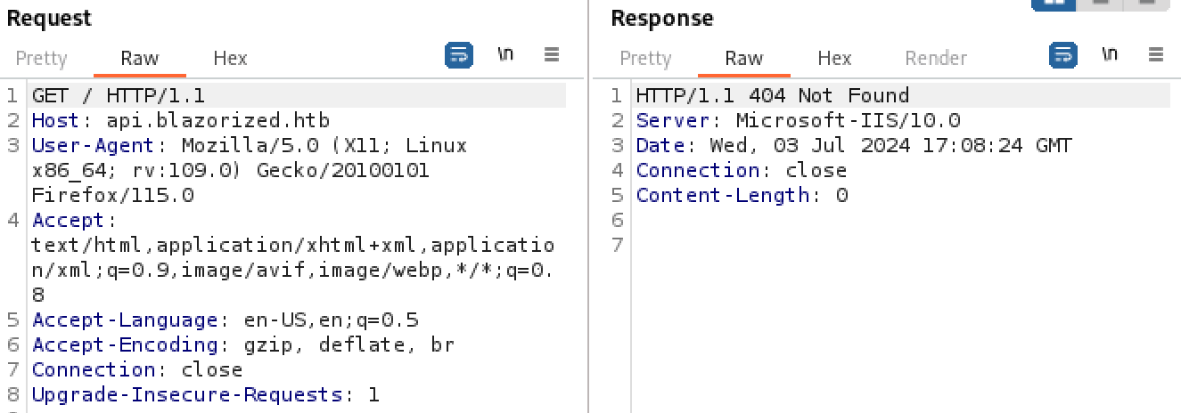The image size is (1181, 413).
Task: Open the Hex tab in Response
Action: point(834,59)
